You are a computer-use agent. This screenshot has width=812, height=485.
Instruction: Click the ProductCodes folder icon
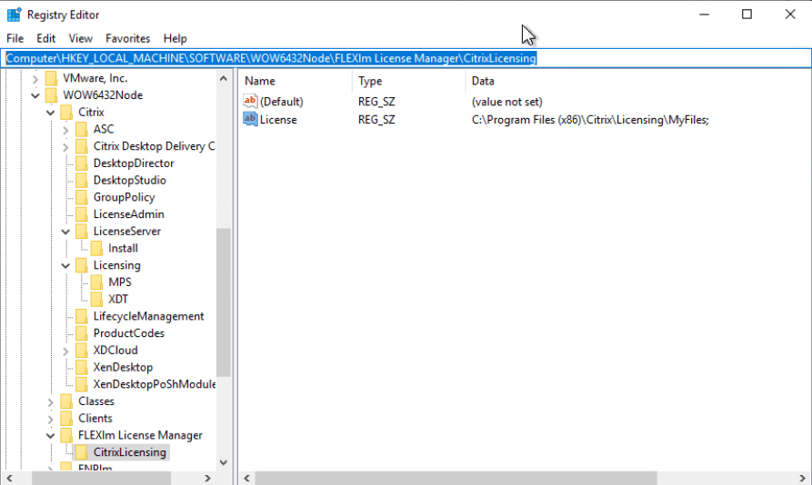tap(81, 333)
